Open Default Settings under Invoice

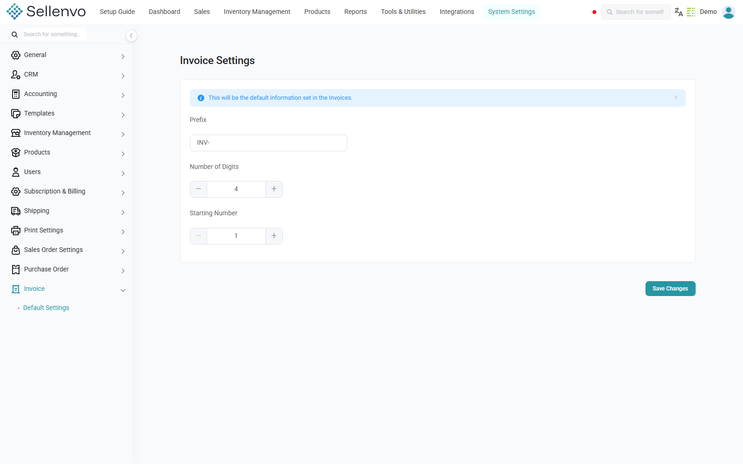[46, 308]
